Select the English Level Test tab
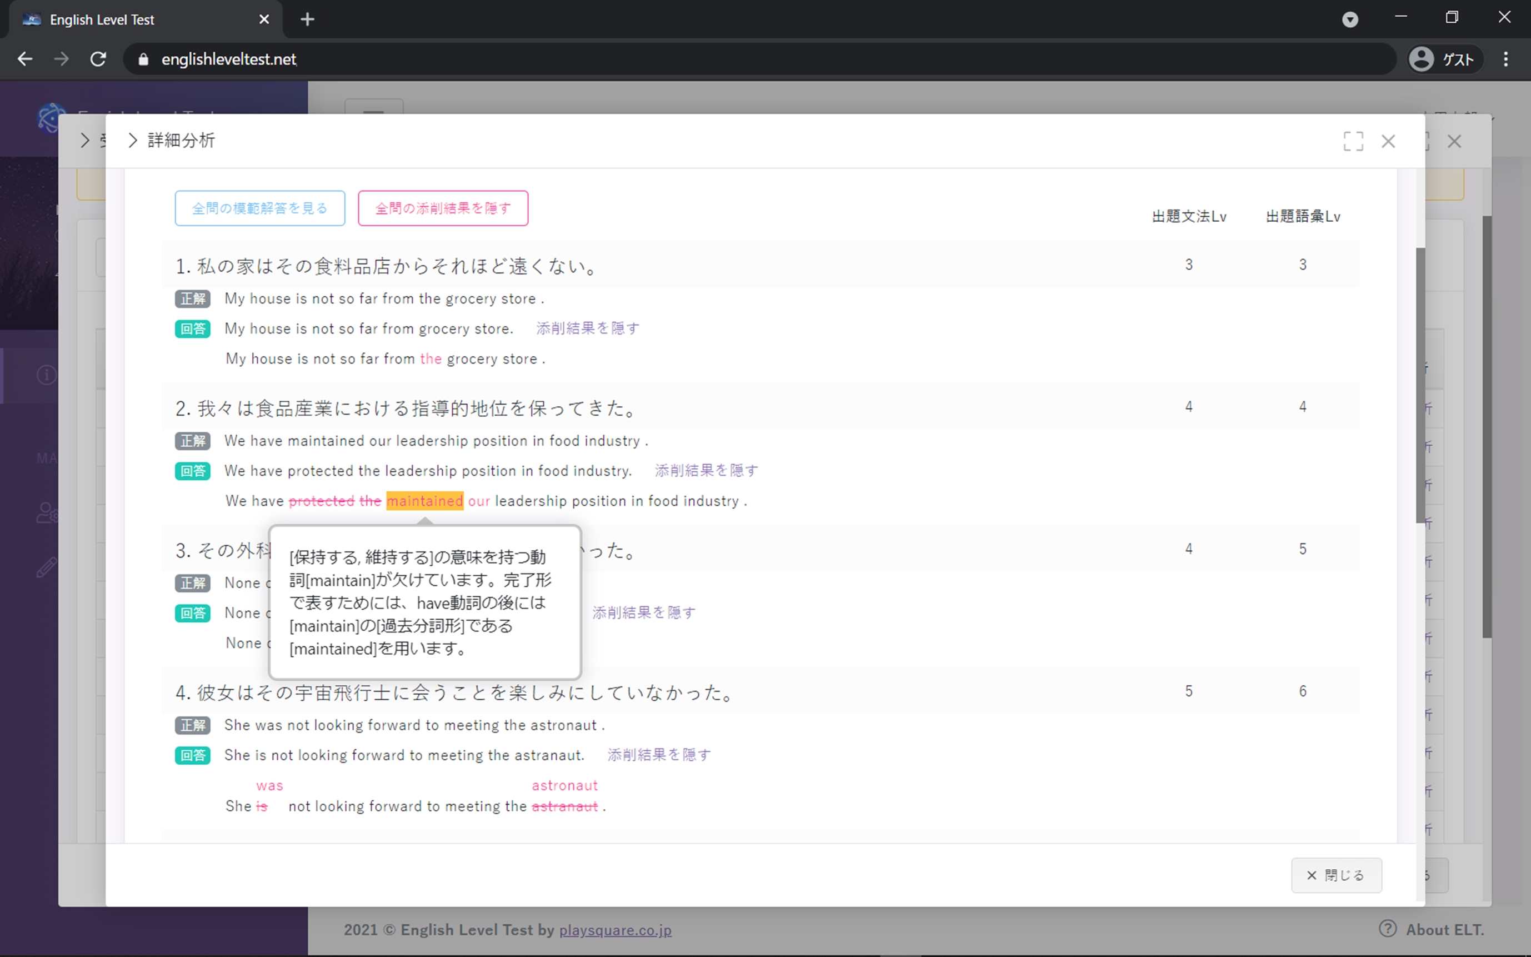The width and height of the screenshot is (1531, 957). pos(101,19)
